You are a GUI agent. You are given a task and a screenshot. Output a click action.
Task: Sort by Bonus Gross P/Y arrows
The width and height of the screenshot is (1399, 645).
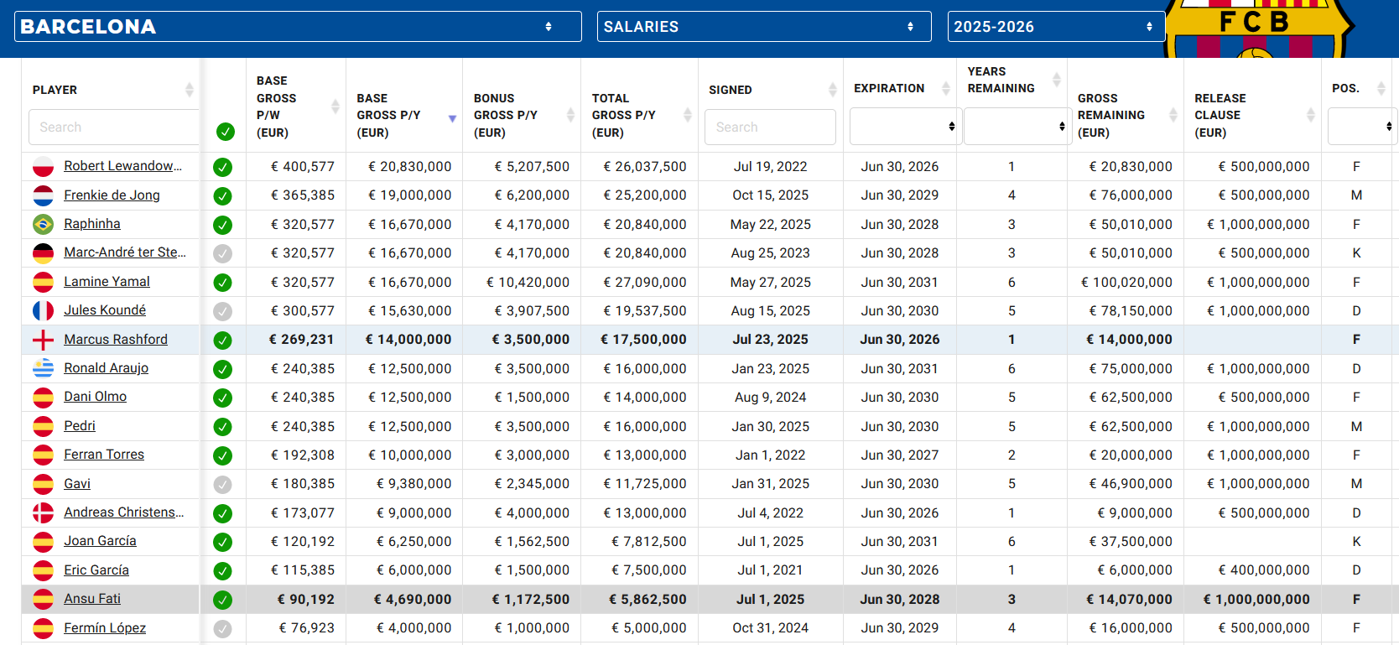[570, 115]
